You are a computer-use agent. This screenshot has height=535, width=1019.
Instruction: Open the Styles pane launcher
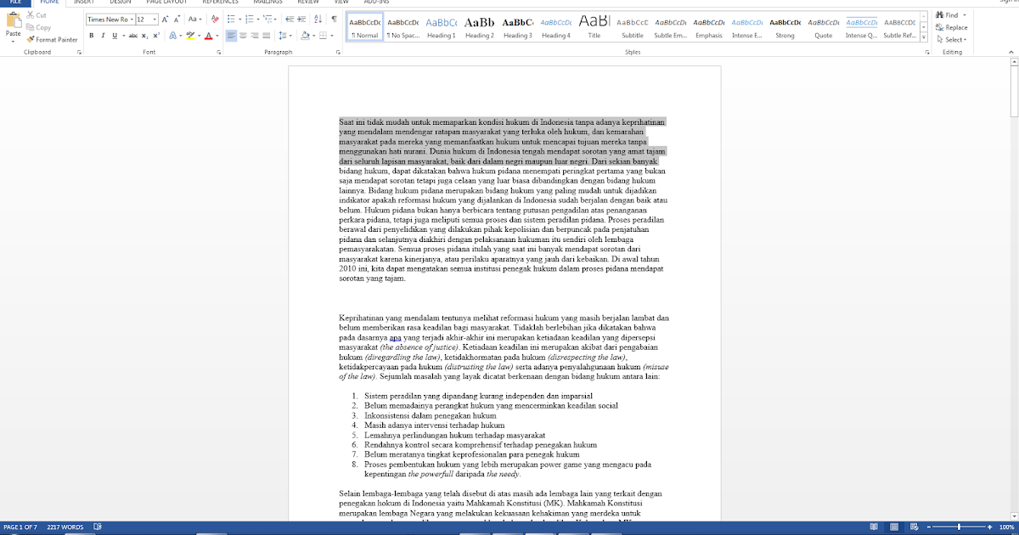click(926, 53)
